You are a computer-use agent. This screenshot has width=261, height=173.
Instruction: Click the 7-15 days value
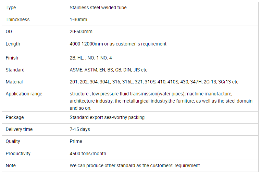(x=80, y=129)
